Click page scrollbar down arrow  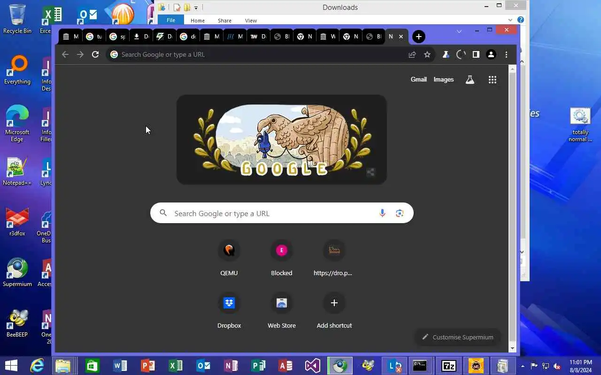pyautogui.click(x=512, y=348)
